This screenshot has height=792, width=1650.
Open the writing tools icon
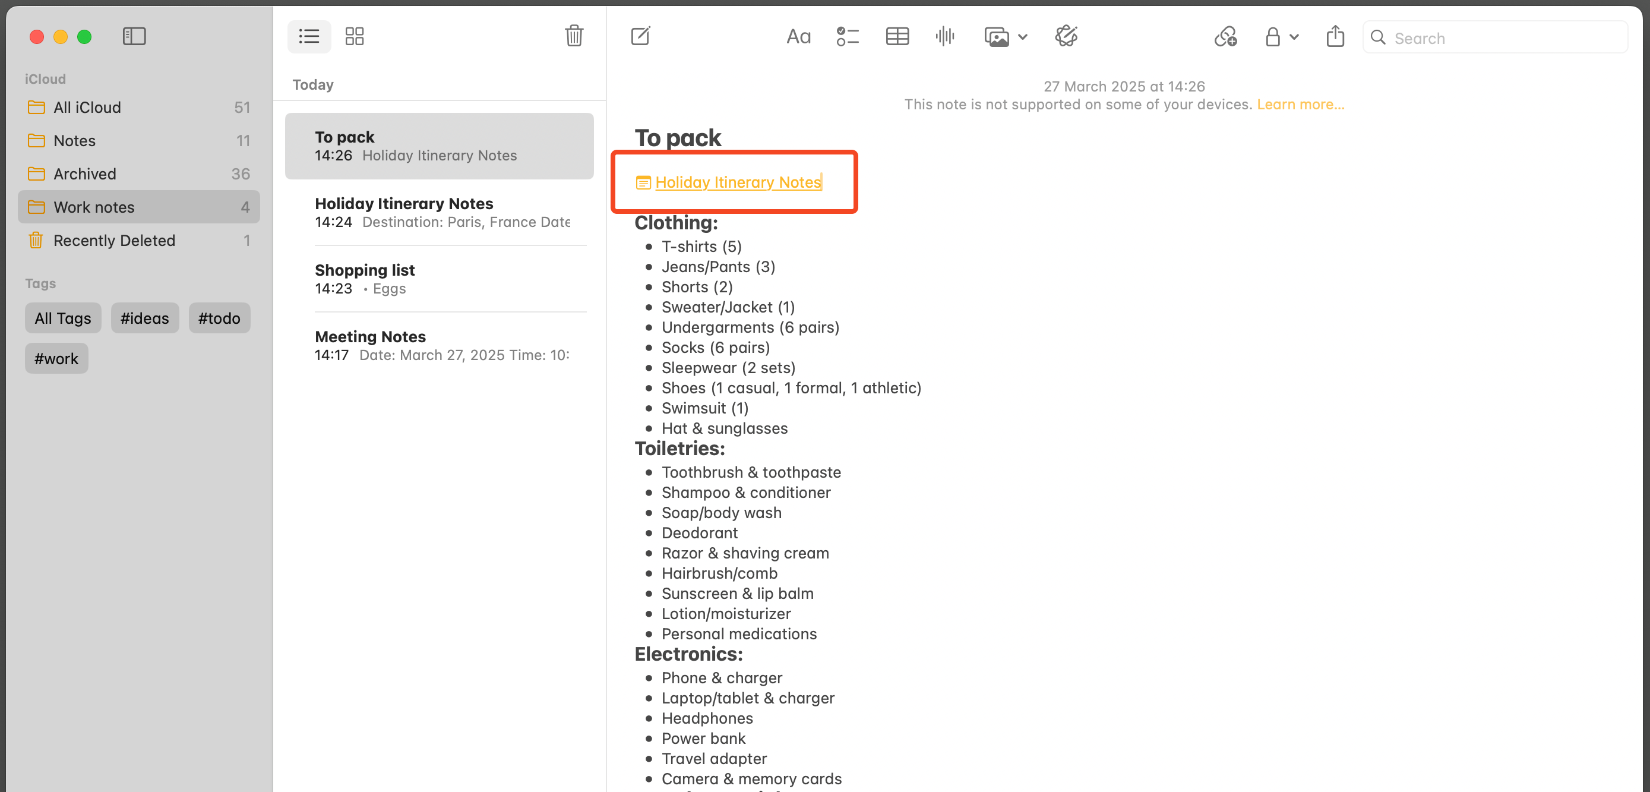pos(1066,36)
